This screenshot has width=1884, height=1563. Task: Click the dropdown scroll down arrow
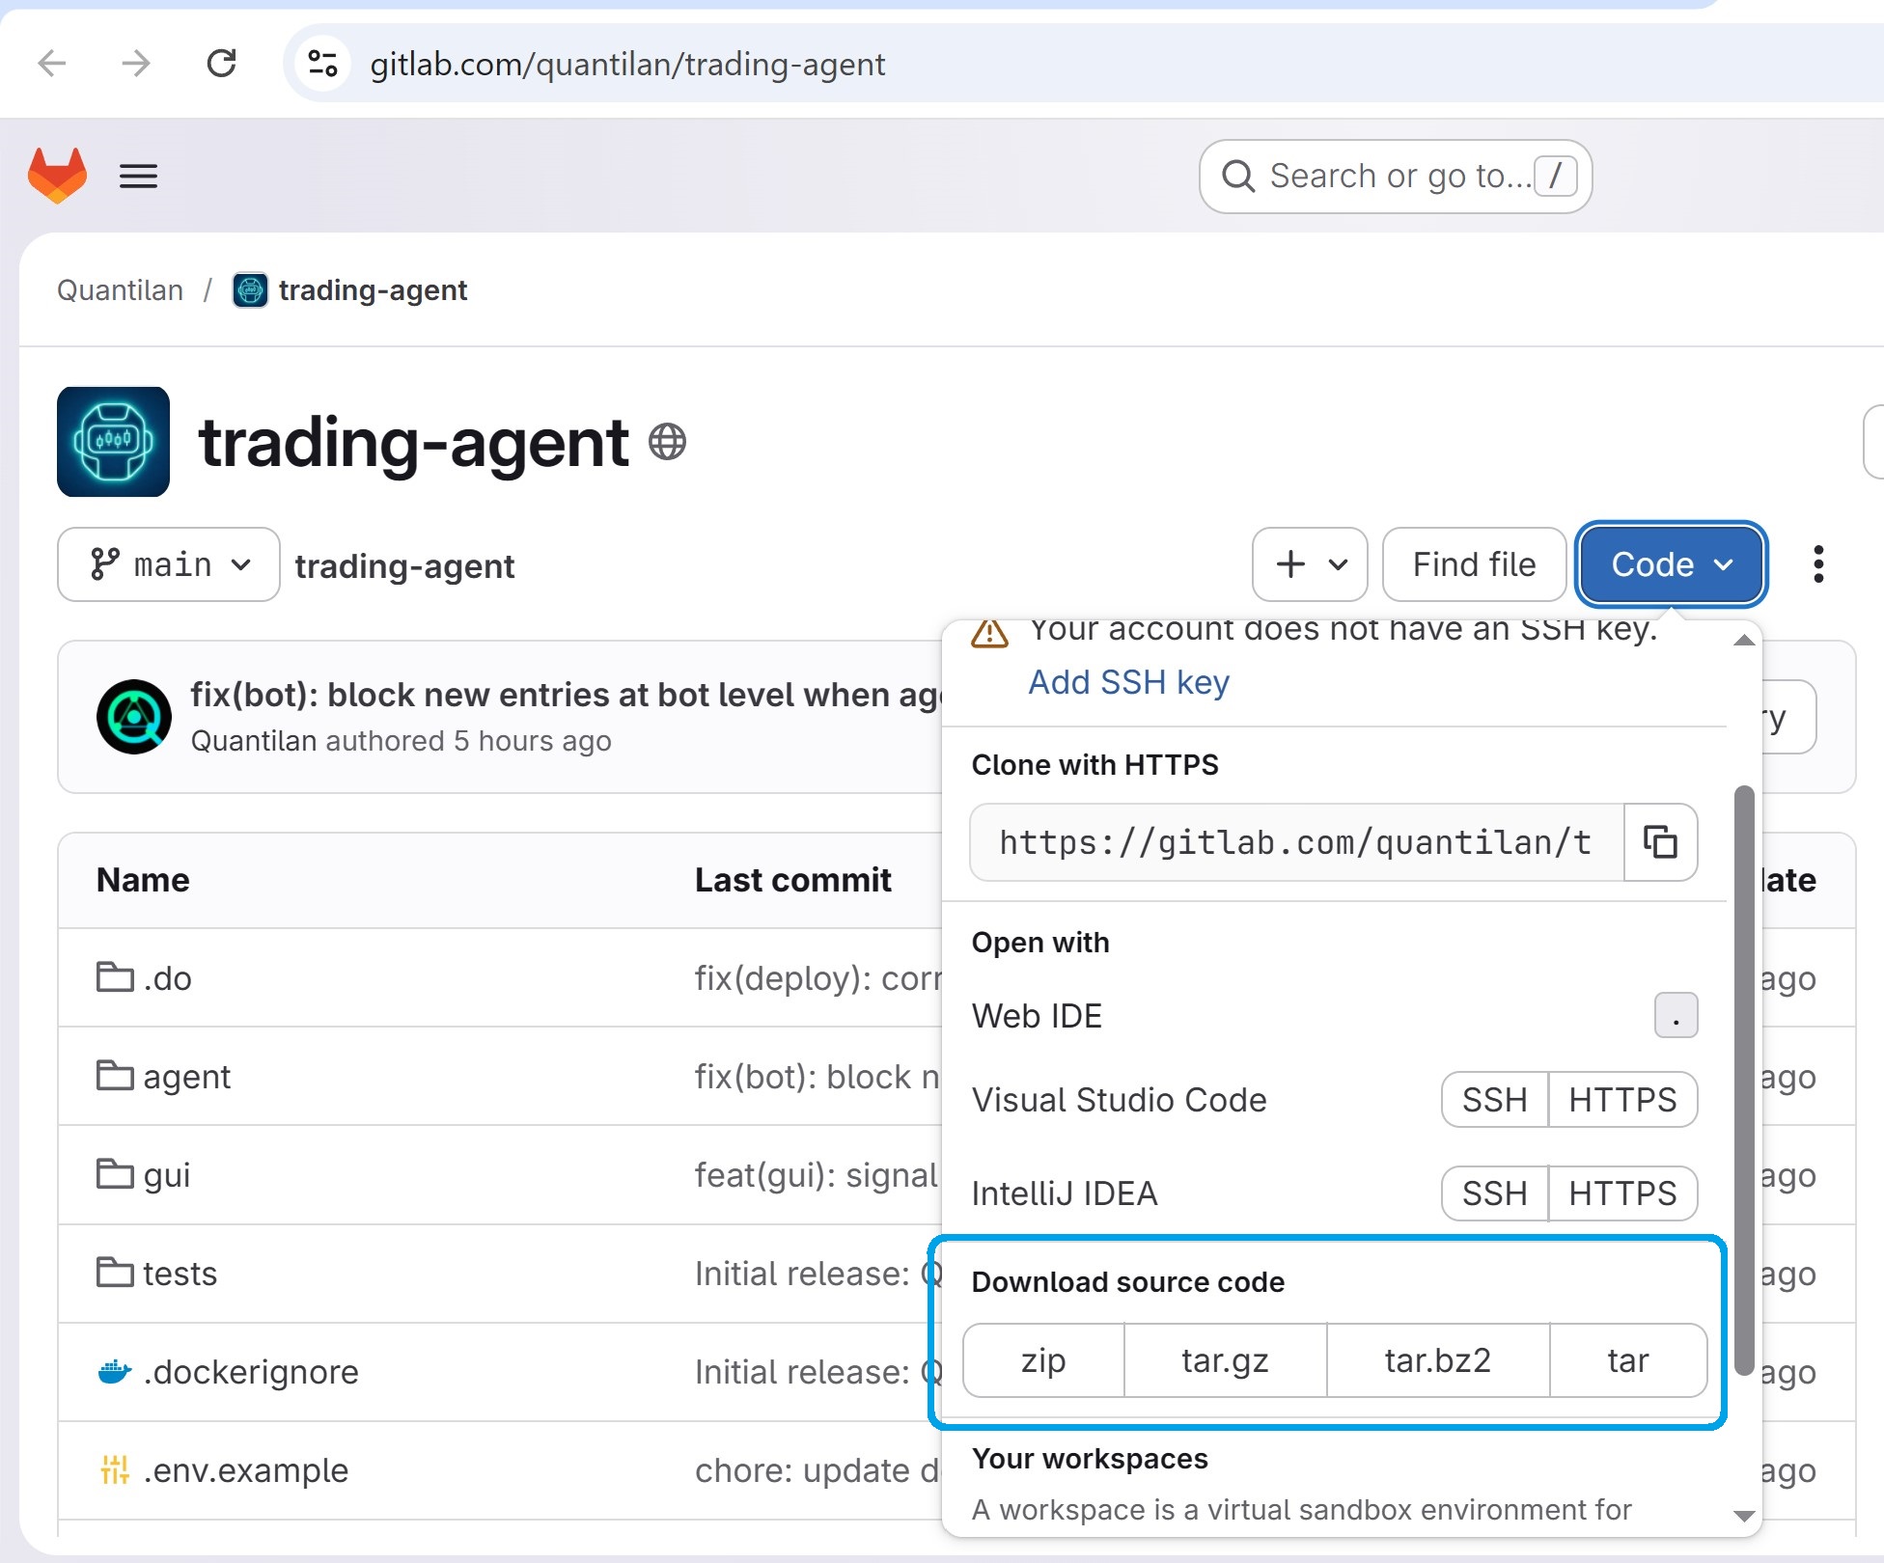tap(1743, 1517)
